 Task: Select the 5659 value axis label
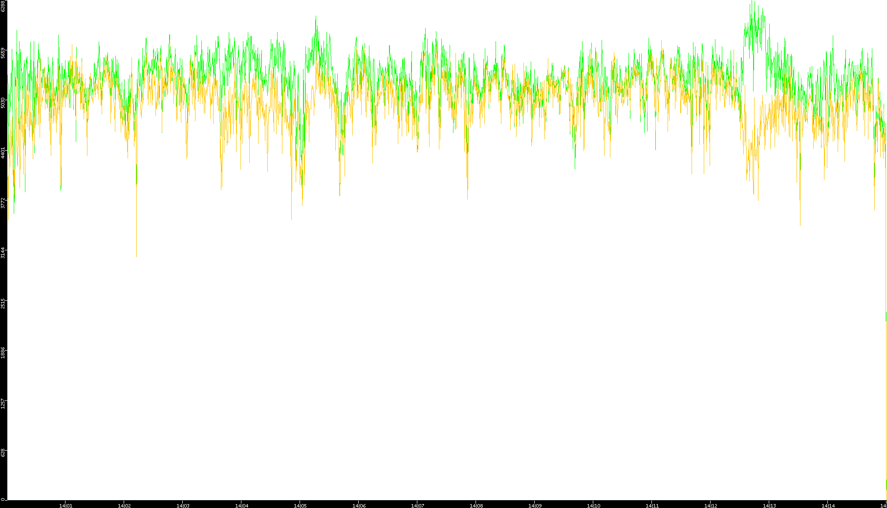point(3,53)
